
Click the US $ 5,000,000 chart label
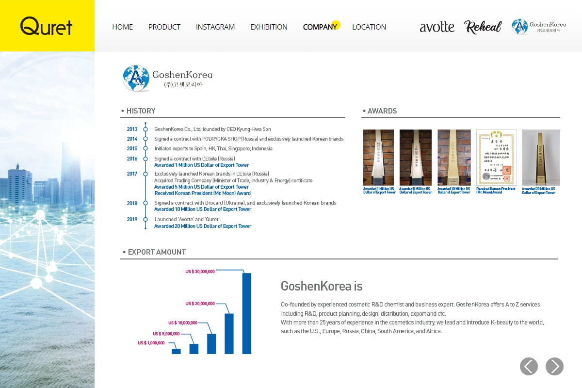point(166,334)
